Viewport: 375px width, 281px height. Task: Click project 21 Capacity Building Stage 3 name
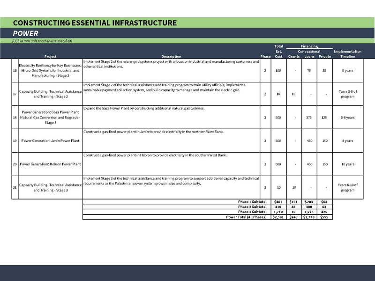click(50, 188)
